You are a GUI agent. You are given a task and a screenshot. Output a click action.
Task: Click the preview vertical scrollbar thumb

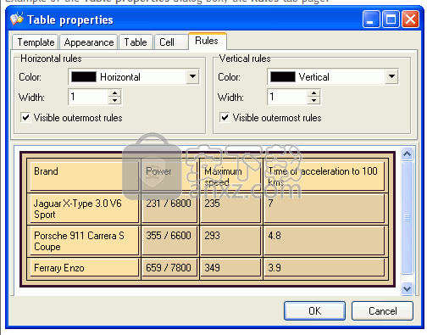click(407, 218)
